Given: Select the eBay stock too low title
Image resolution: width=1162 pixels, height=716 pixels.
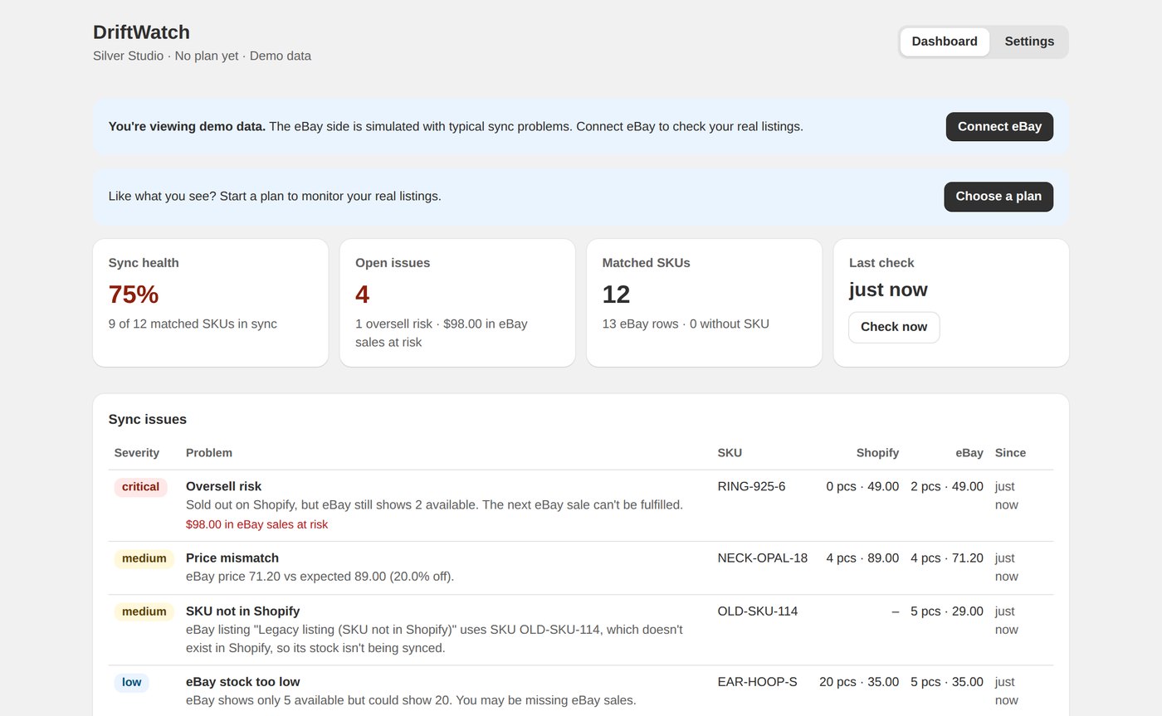Looking at the screenshot, I should point(243,682).
